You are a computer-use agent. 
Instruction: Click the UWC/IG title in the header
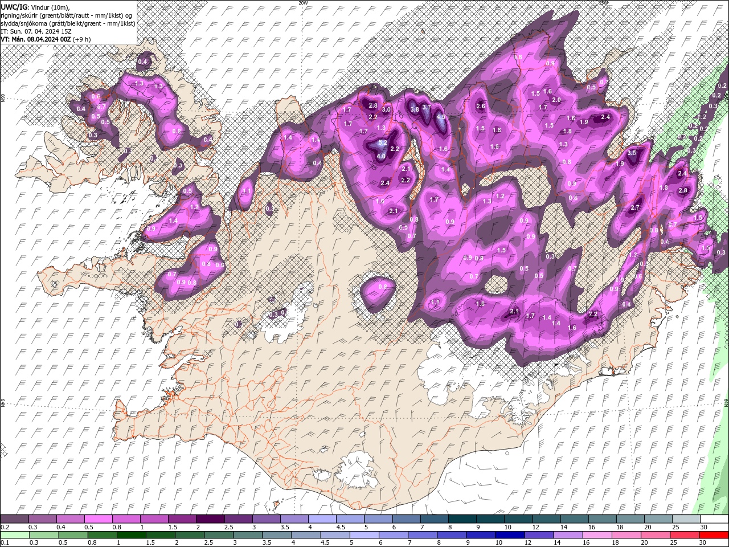(x=14, y=6)
